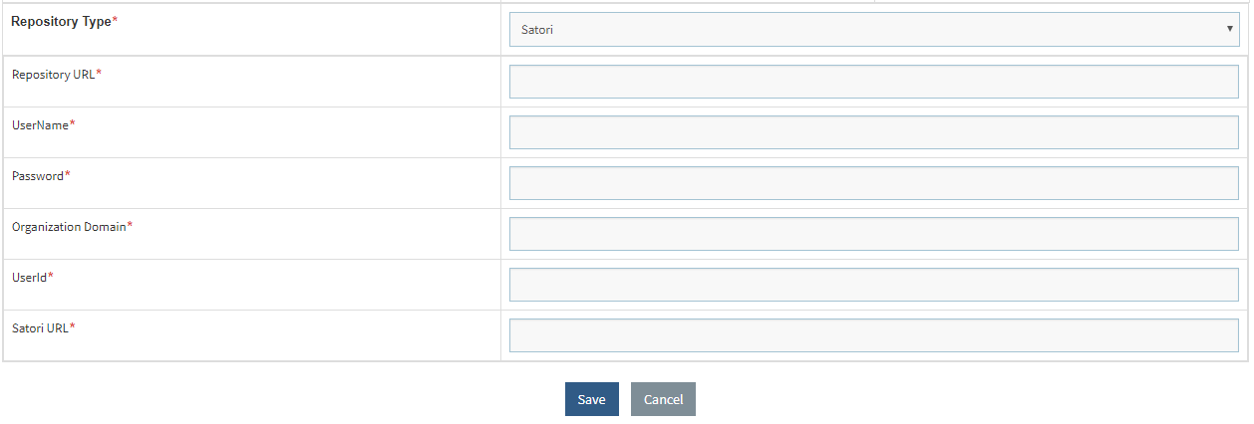1254x424 pixels.
Task: Click the Repository Type dropdown arrow
Action: tap(1229, 29)
